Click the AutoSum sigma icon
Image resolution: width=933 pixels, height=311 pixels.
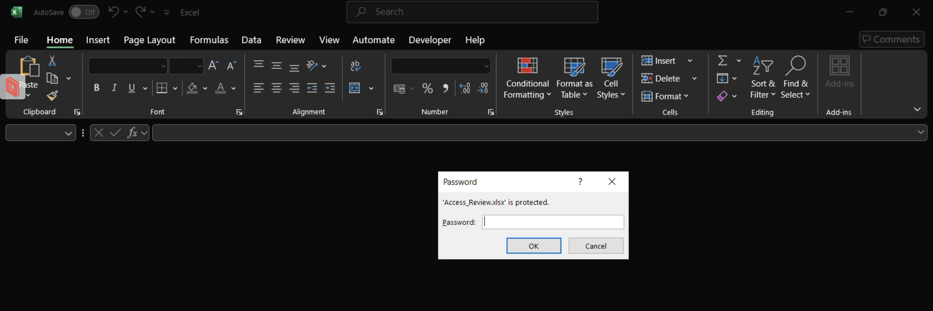[722, 61]
